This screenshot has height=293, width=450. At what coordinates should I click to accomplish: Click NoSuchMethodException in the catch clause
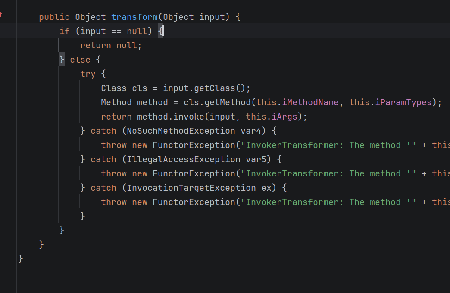click(x=181, y=131)
